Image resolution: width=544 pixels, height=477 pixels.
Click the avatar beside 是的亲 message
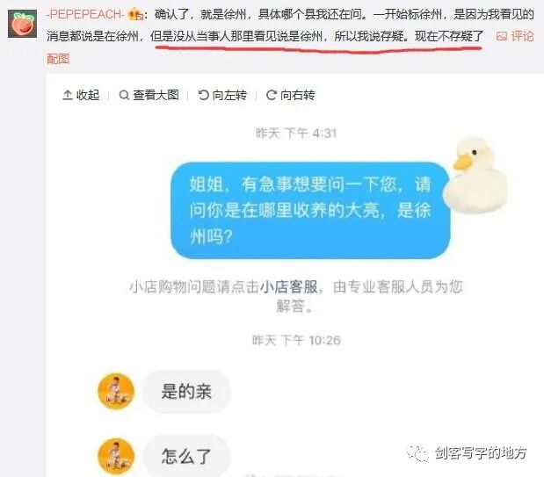116,391
